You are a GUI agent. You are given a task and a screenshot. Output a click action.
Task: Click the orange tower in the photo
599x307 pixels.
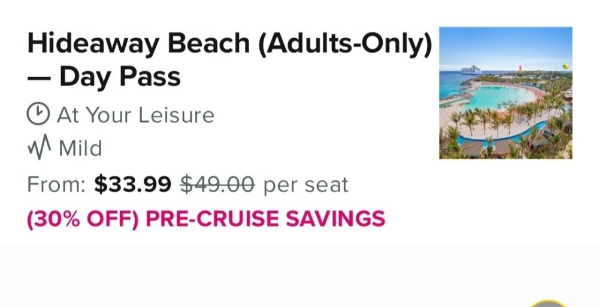[520, 69]
